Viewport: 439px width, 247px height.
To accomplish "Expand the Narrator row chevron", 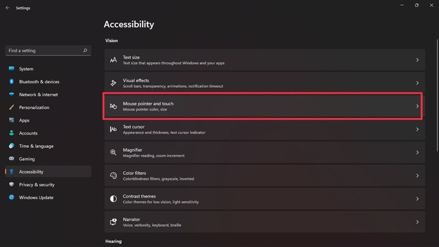I will pyautogui.click(x=417, y=222).
